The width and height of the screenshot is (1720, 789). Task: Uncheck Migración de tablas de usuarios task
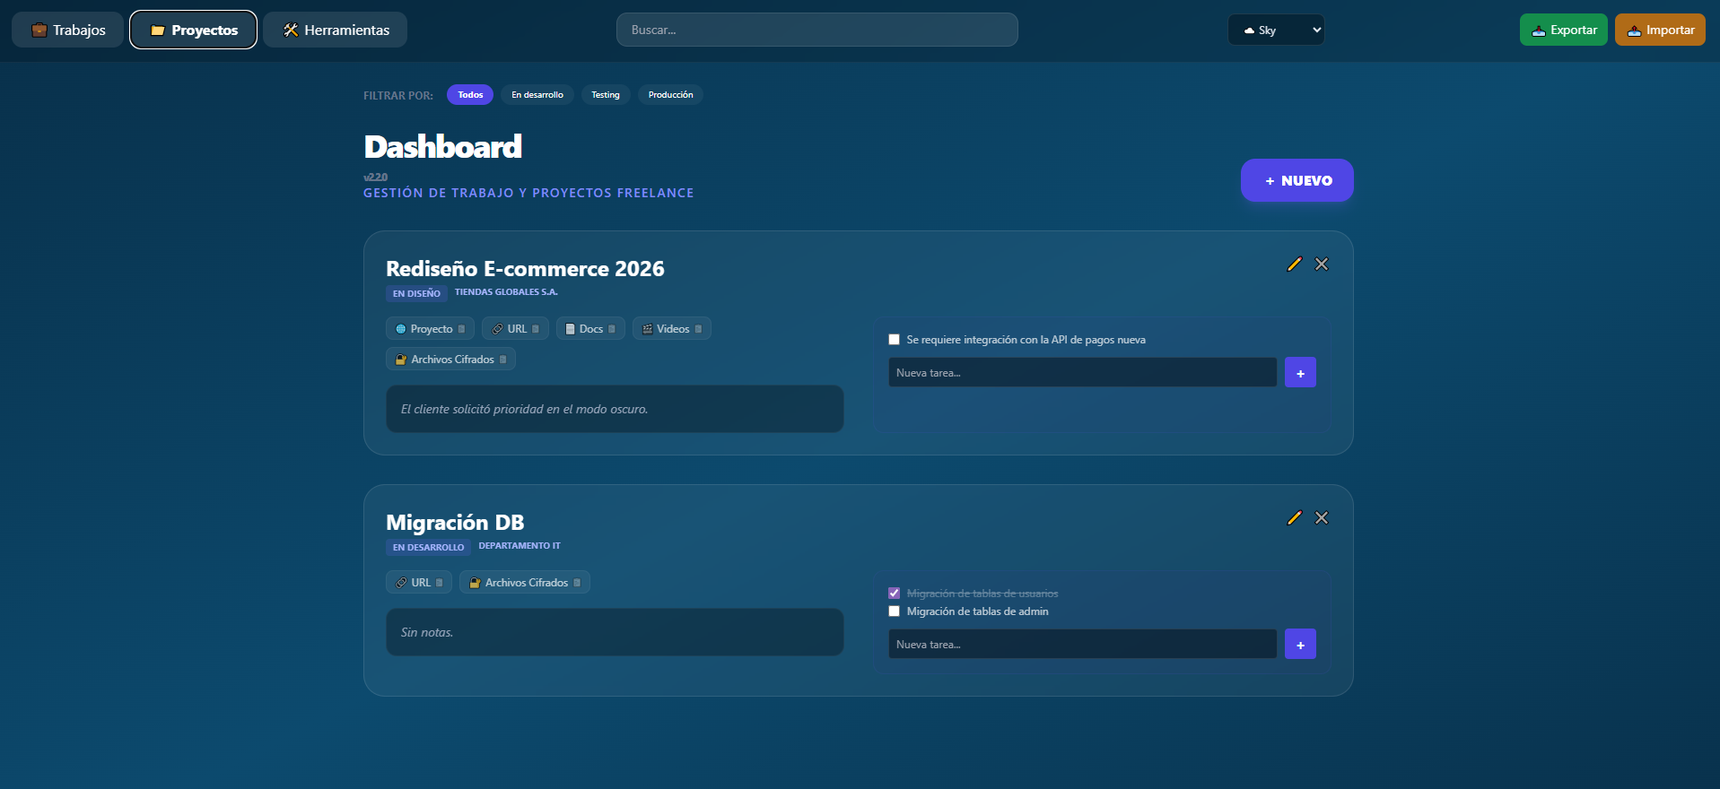894,594
